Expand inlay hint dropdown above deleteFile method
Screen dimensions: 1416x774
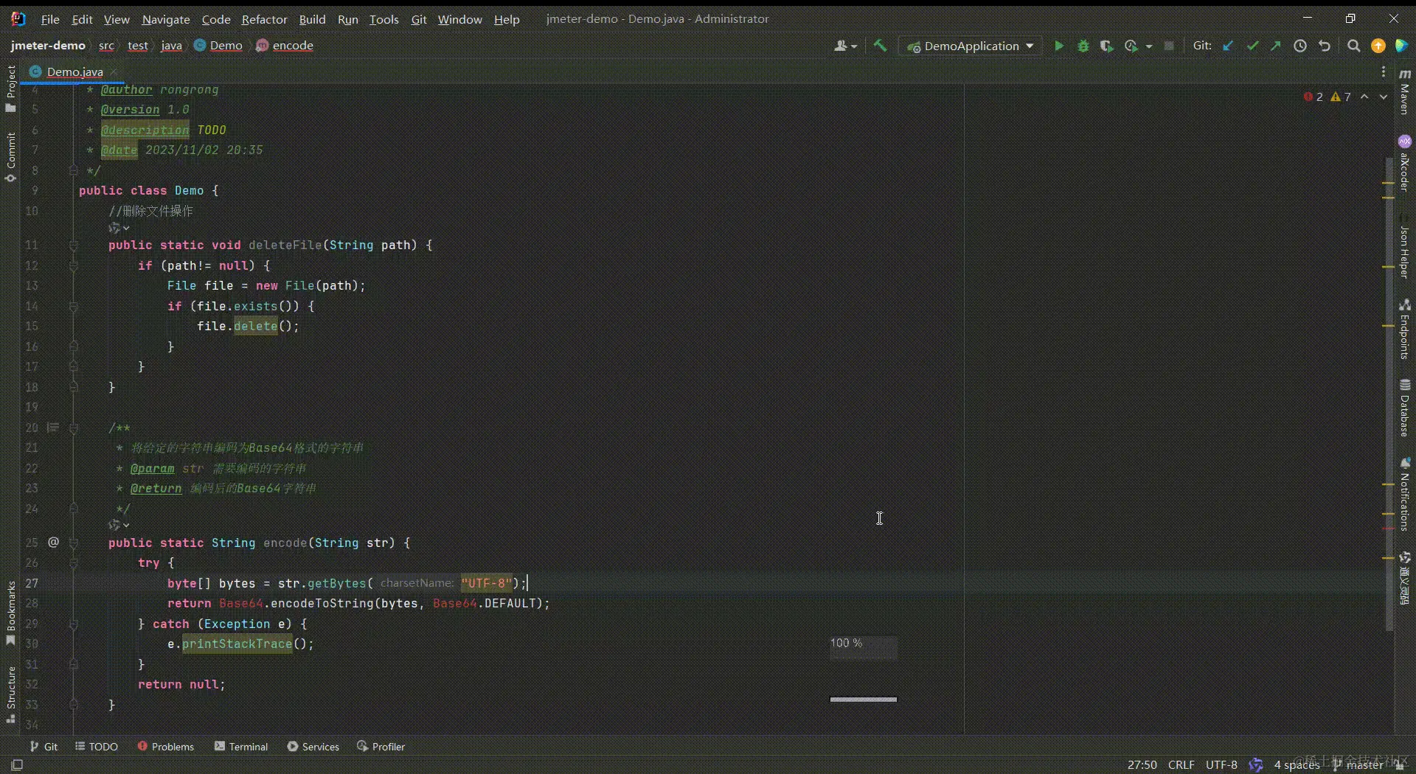tap(119, 229)
